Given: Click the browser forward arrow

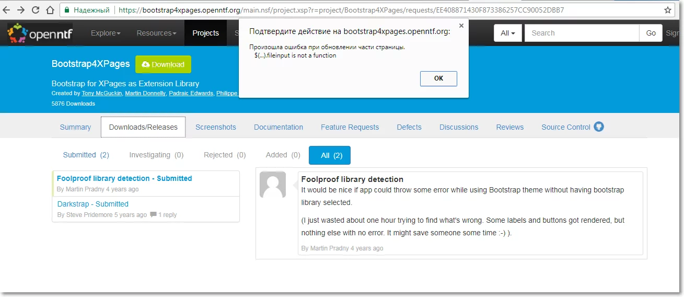Looking at the screenshot, I should coord(21,10).
